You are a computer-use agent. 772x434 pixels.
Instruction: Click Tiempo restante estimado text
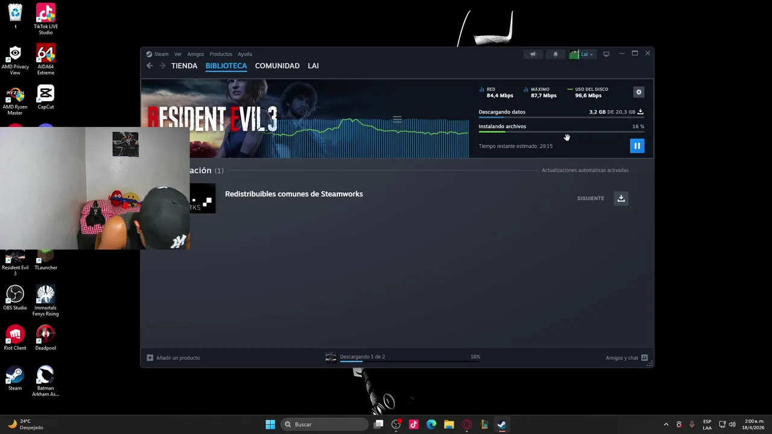516,146
